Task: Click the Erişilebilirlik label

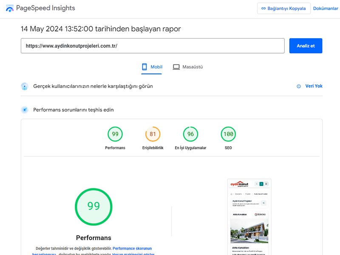Action: pos(153,148)
